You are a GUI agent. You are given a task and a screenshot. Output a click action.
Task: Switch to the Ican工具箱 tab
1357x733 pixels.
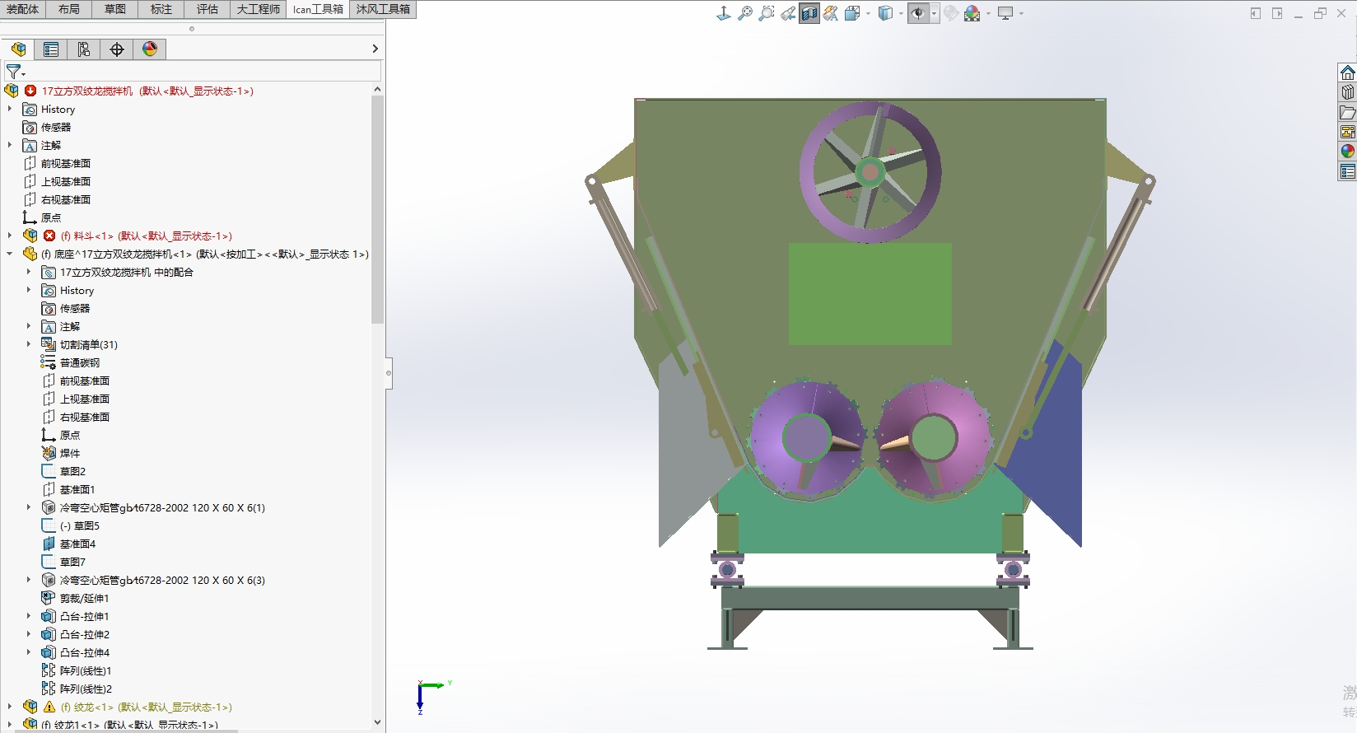tap(318, 9)
